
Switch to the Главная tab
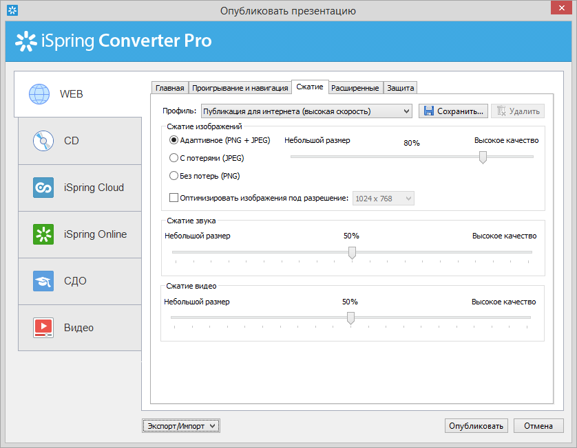[169, 88]
